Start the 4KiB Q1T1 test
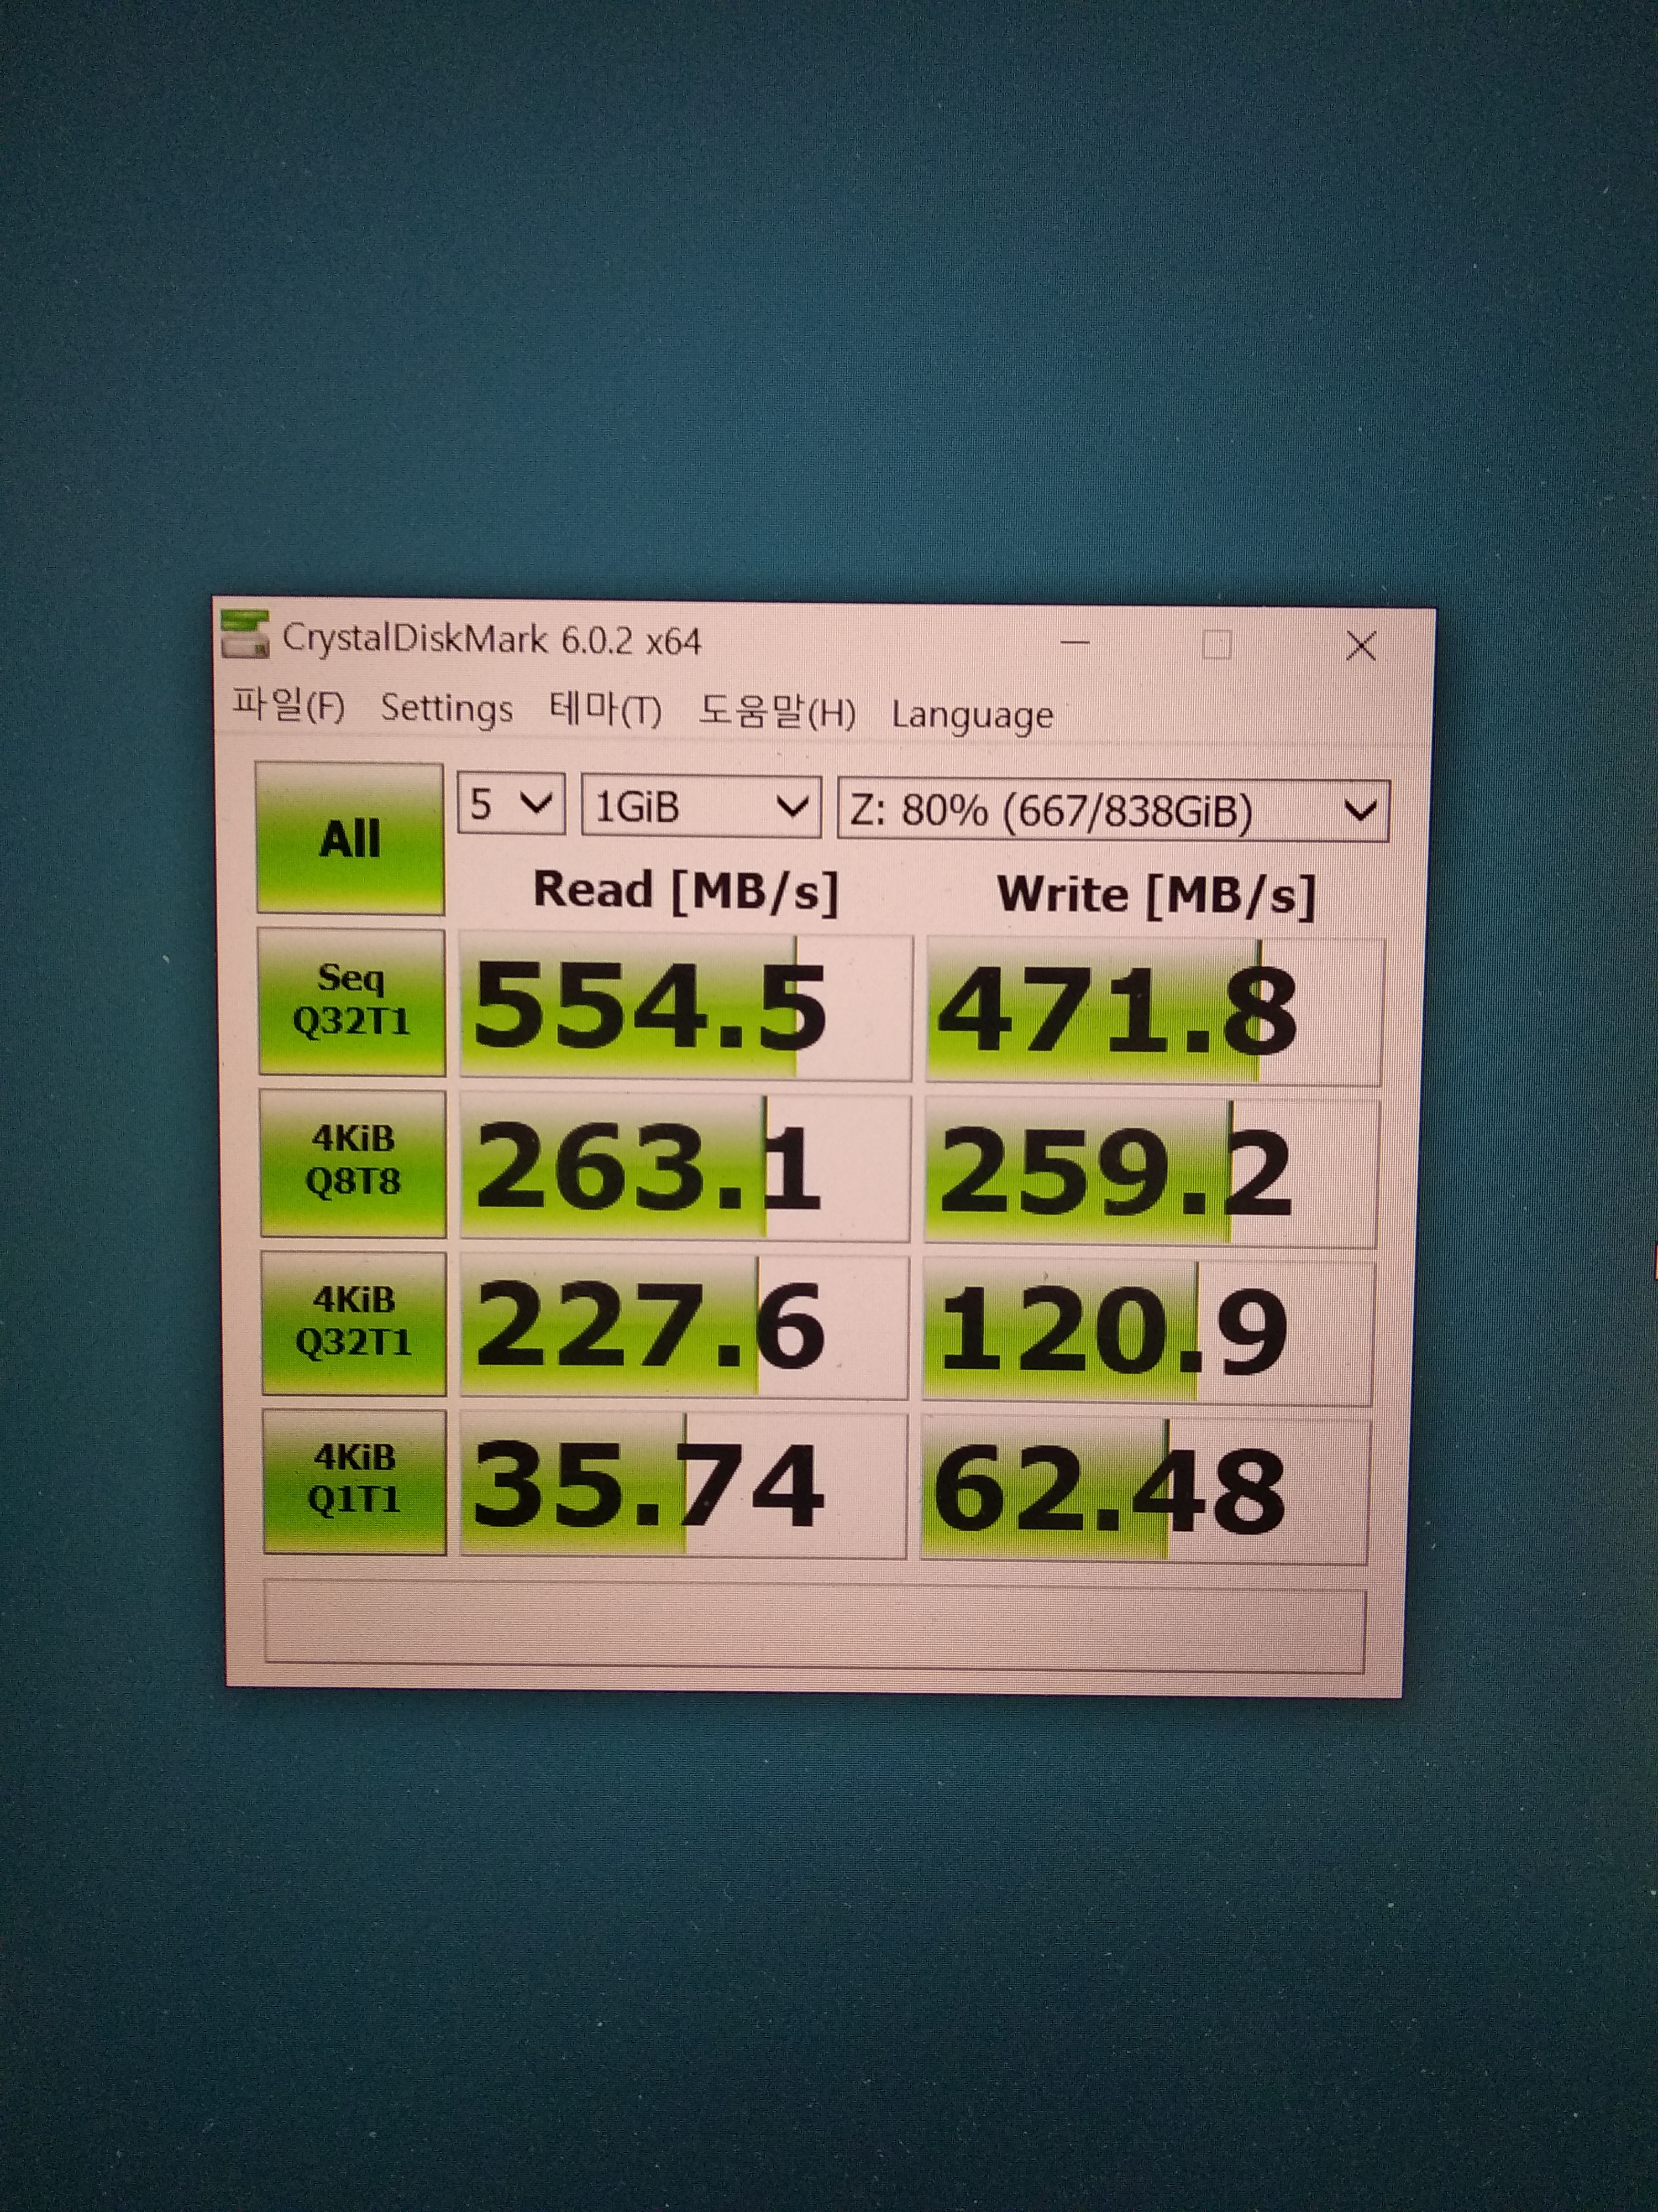Image resolution: width=1658 pixels, height=2212 pixels. coord(355,1481)
